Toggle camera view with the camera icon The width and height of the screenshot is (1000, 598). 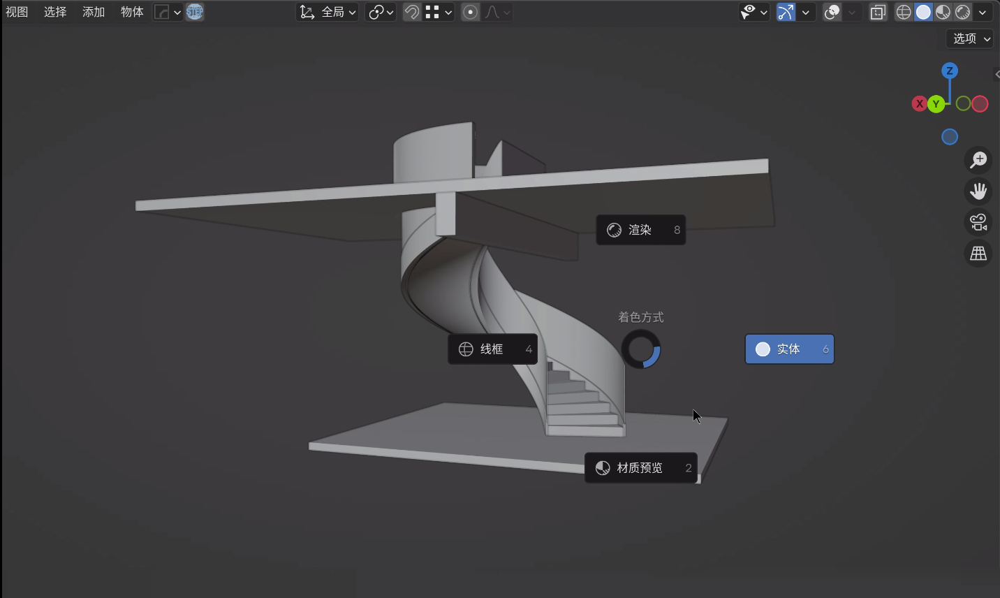point(978,222)
